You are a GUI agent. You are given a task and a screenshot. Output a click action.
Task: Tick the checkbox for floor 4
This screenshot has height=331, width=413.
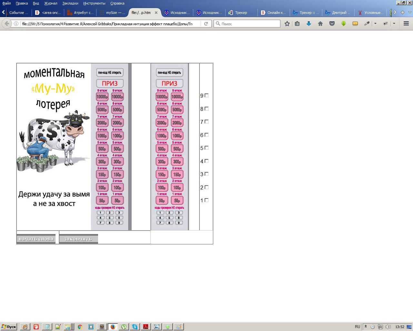pyautogui.click(x=207, y=161)
